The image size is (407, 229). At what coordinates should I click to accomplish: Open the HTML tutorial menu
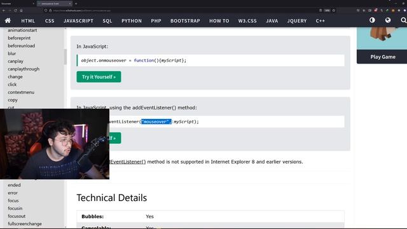(28, 21)
